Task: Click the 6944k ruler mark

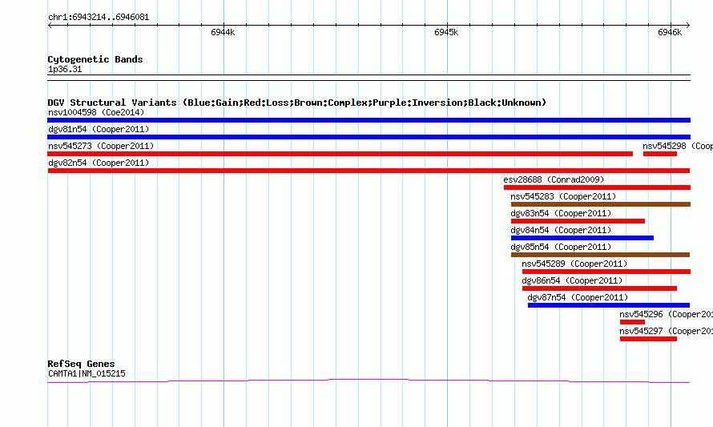Action: [x=223, y=32]
